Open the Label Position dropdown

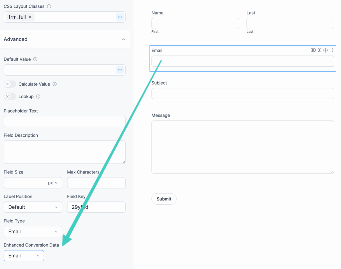point(33,207)
